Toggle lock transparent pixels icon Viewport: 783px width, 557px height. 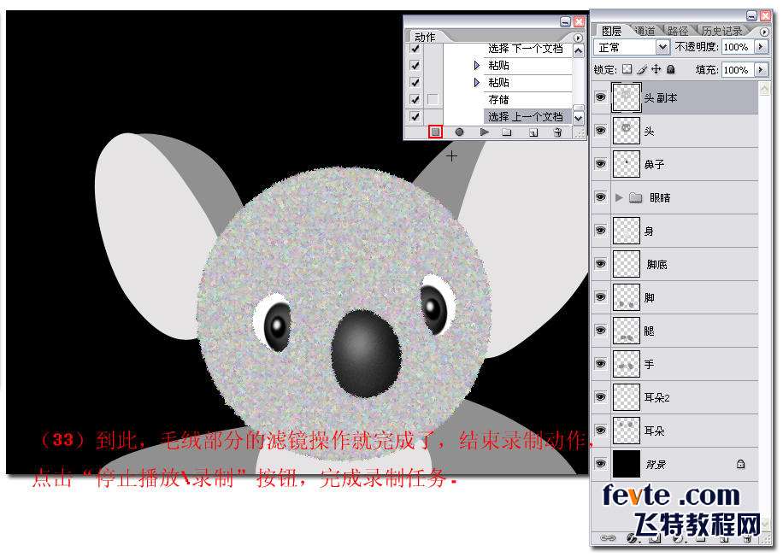coord(627,69)
